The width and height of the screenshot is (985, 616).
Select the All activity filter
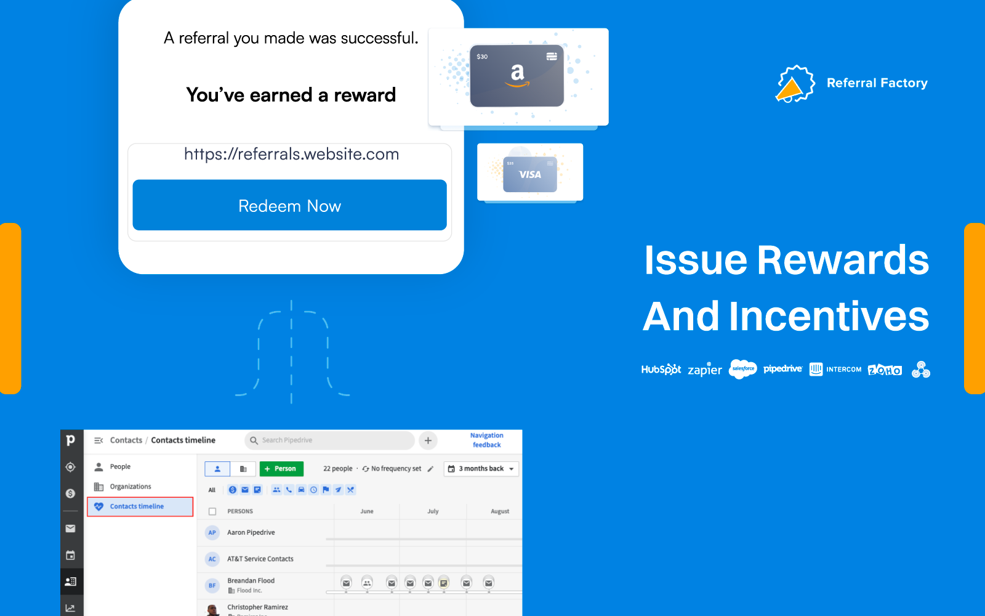click(x=212, y=490)
